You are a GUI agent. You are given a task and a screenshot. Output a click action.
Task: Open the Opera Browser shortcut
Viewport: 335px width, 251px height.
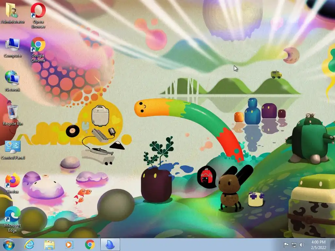pos(38,15)
